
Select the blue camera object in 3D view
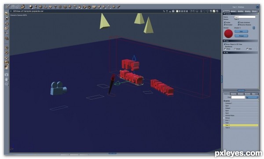click(x=58, y=89)
